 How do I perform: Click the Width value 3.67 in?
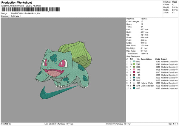(x=175, y=10)
